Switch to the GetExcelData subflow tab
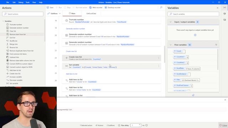This screenshot has height=128, width=228. (91, 14)
